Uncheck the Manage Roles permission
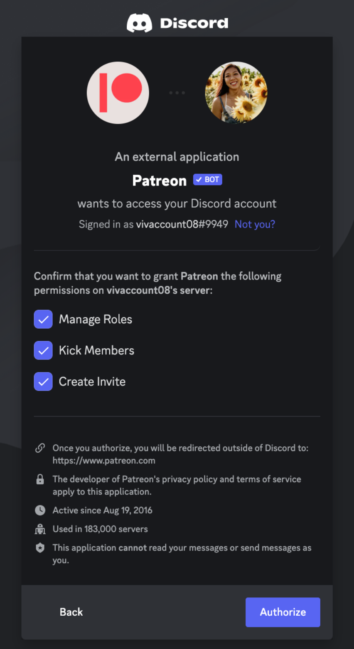Screen dimensions: 354x649 (43, 320)
